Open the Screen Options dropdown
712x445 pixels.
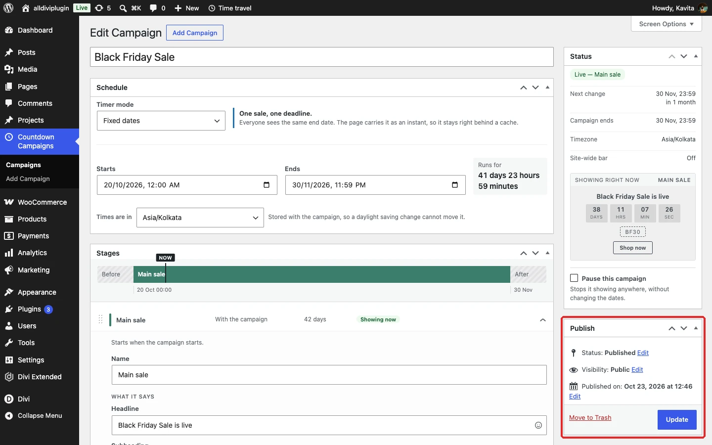coord(667,24)
